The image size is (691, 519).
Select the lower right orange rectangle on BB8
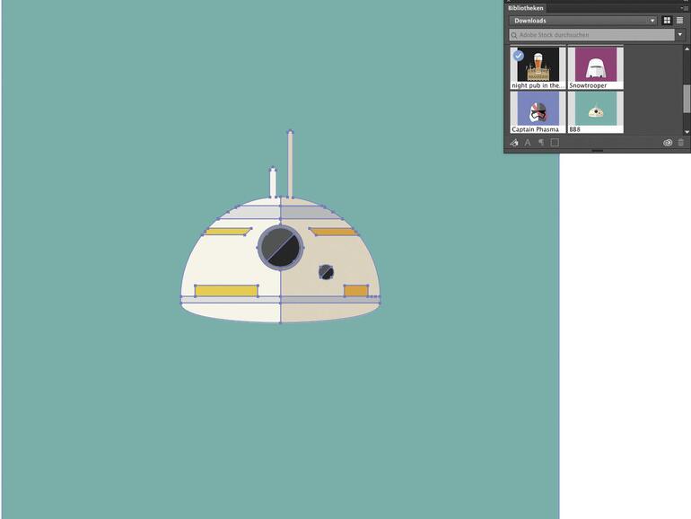356,291
